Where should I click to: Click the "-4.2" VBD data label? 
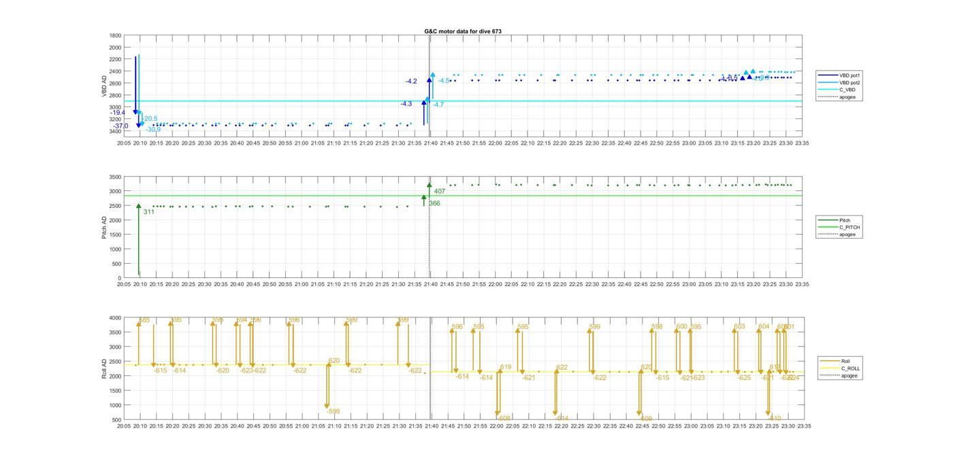pyautogui.click(x=411, y=82)
